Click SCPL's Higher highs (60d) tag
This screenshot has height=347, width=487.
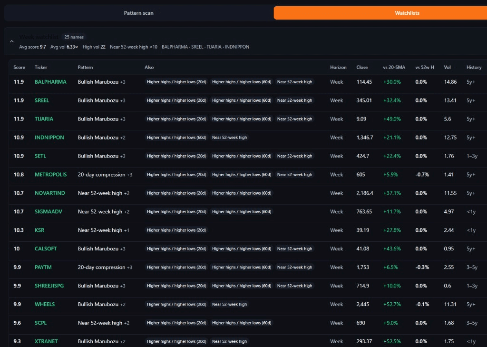(x=241, y=323)
